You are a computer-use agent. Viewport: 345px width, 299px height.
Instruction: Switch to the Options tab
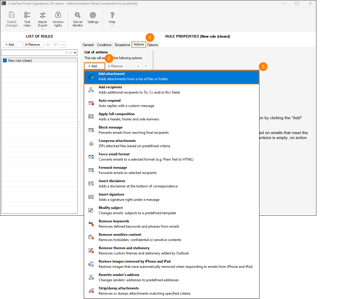(x=152, y=45)
